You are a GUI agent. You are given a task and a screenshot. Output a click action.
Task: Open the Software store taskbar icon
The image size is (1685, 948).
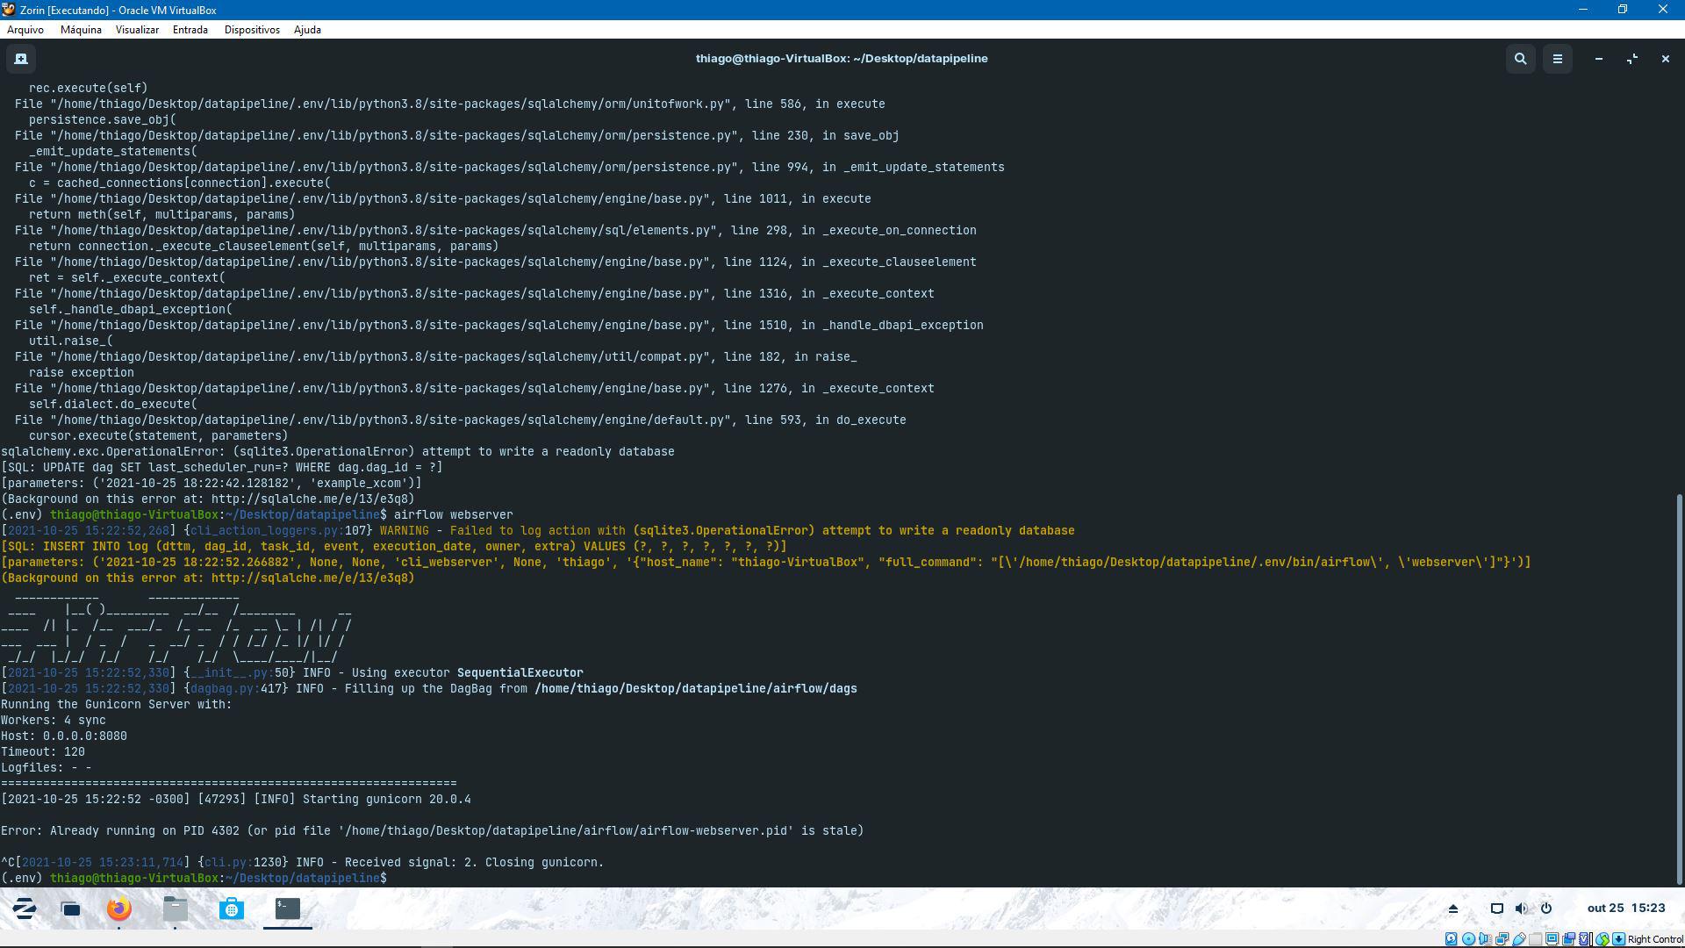coord(232,908)
